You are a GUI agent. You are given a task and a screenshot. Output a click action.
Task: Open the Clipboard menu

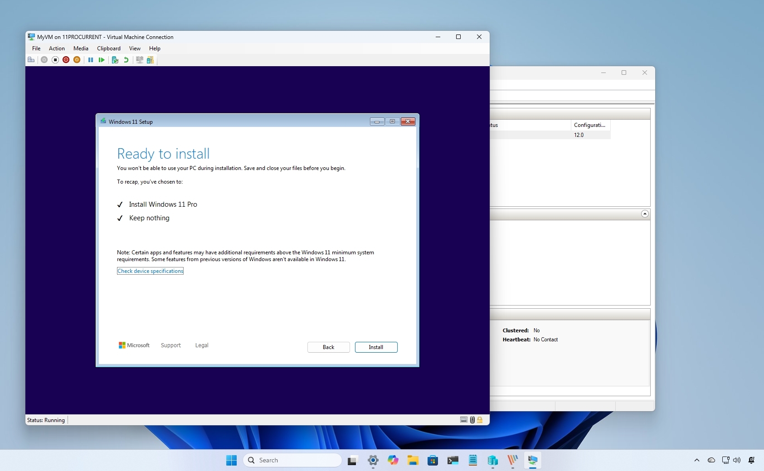point(108,49)
